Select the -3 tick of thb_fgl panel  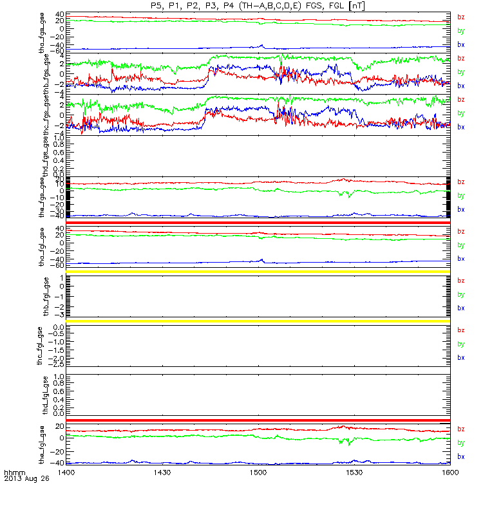click(60, 315)
